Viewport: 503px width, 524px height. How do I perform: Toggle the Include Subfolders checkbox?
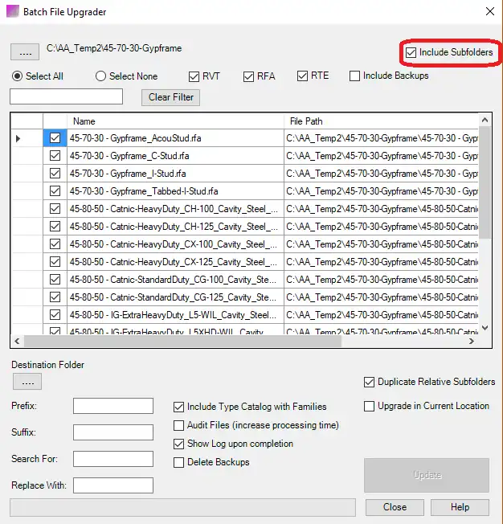coord(411,53)
